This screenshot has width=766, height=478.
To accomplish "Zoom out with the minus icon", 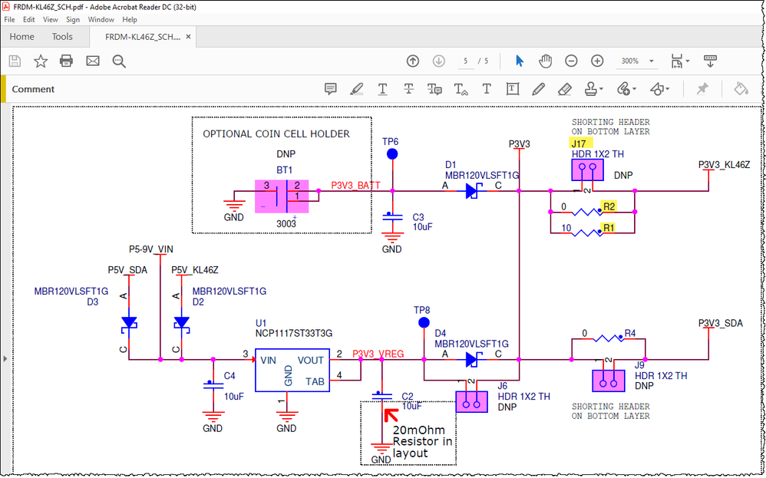I will 571,61.
